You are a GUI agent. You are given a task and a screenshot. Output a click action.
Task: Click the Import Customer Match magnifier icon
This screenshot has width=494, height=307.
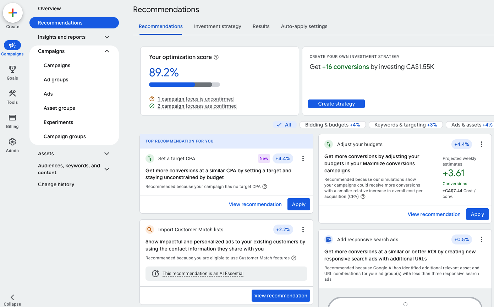(x=150, y=230)
